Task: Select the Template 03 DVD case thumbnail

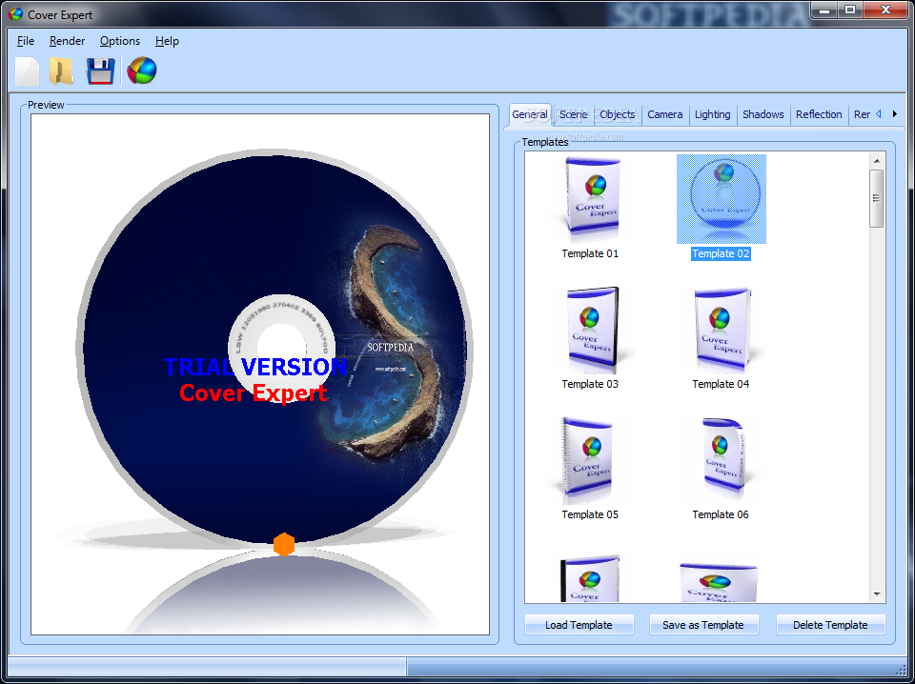Action: (x=590, y=330)
